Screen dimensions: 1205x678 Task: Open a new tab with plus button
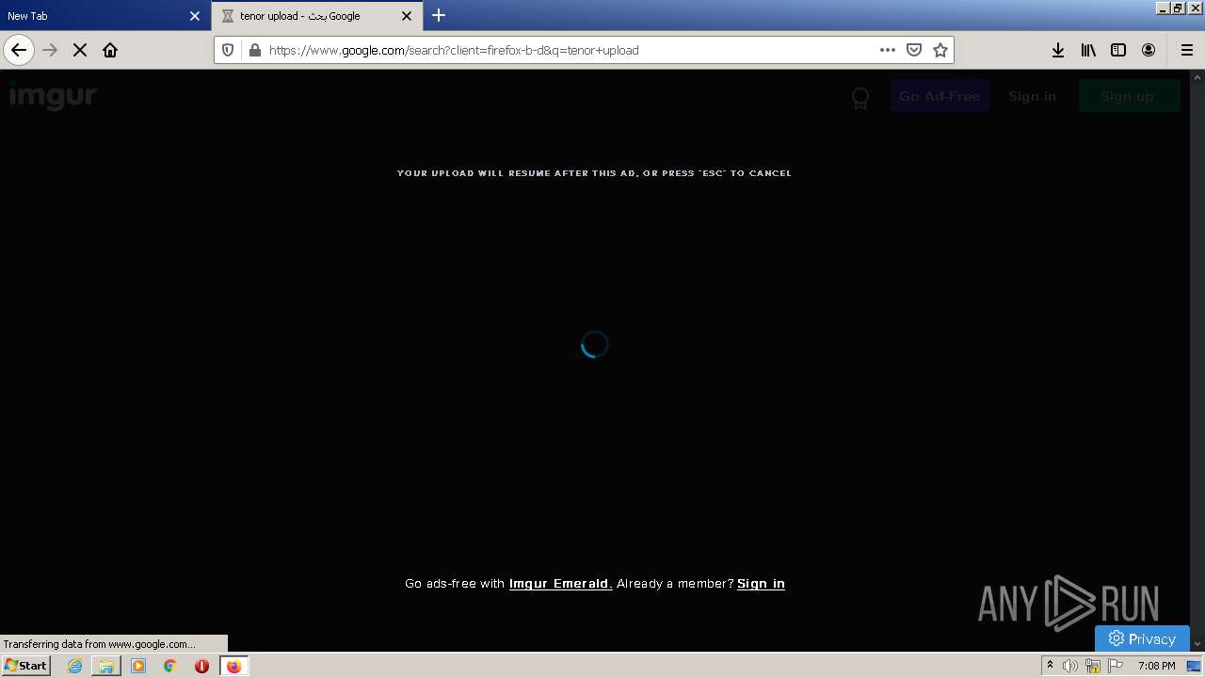(439, 15)
